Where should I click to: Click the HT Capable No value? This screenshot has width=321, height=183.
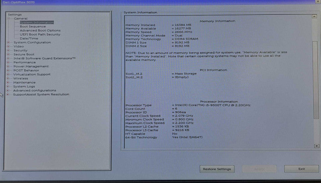point(175,134)
